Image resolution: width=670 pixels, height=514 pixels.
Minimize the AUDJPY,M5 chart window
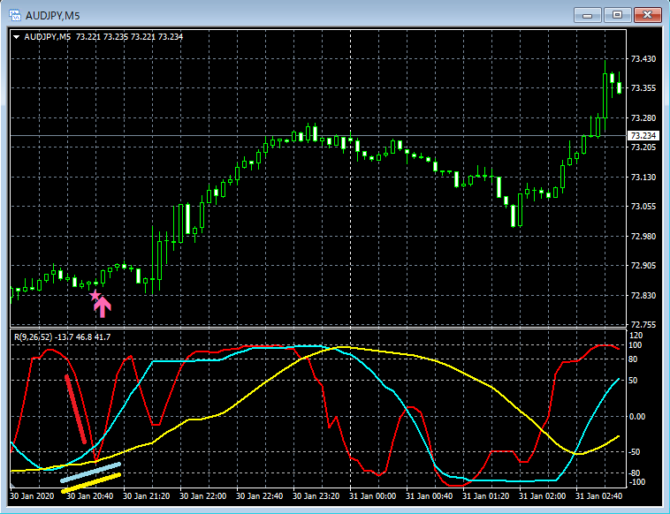tap(588, 15)
